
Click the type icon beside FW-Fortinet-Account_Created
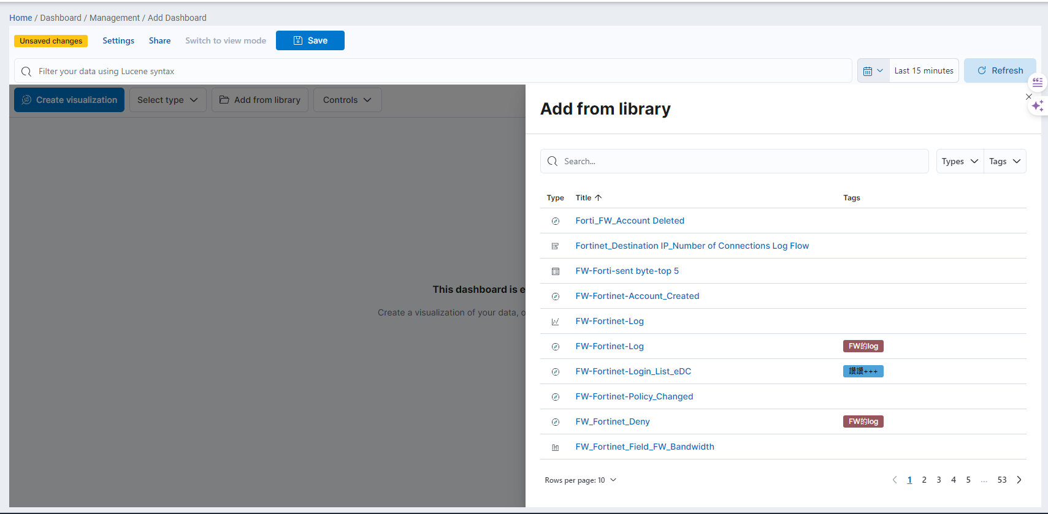coord(556,297)
